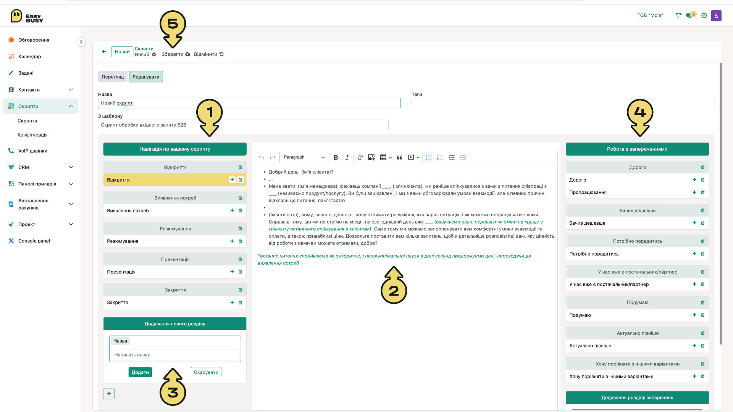The height and width of the screenshot is (412, 733).
Task: Delete the Відкриття section header
Action: pos(240,167)
